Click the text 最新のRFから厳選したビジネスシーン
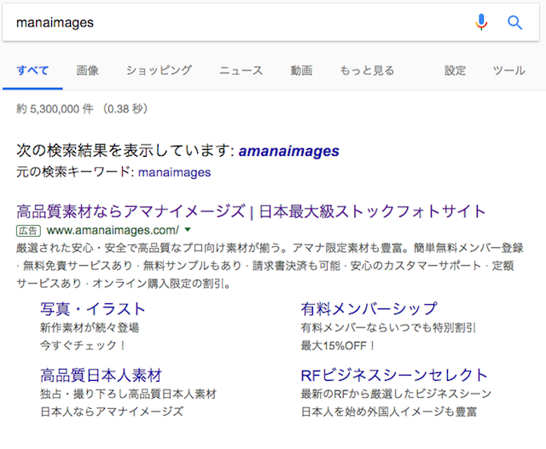The image size is (546, 449). 396,394
